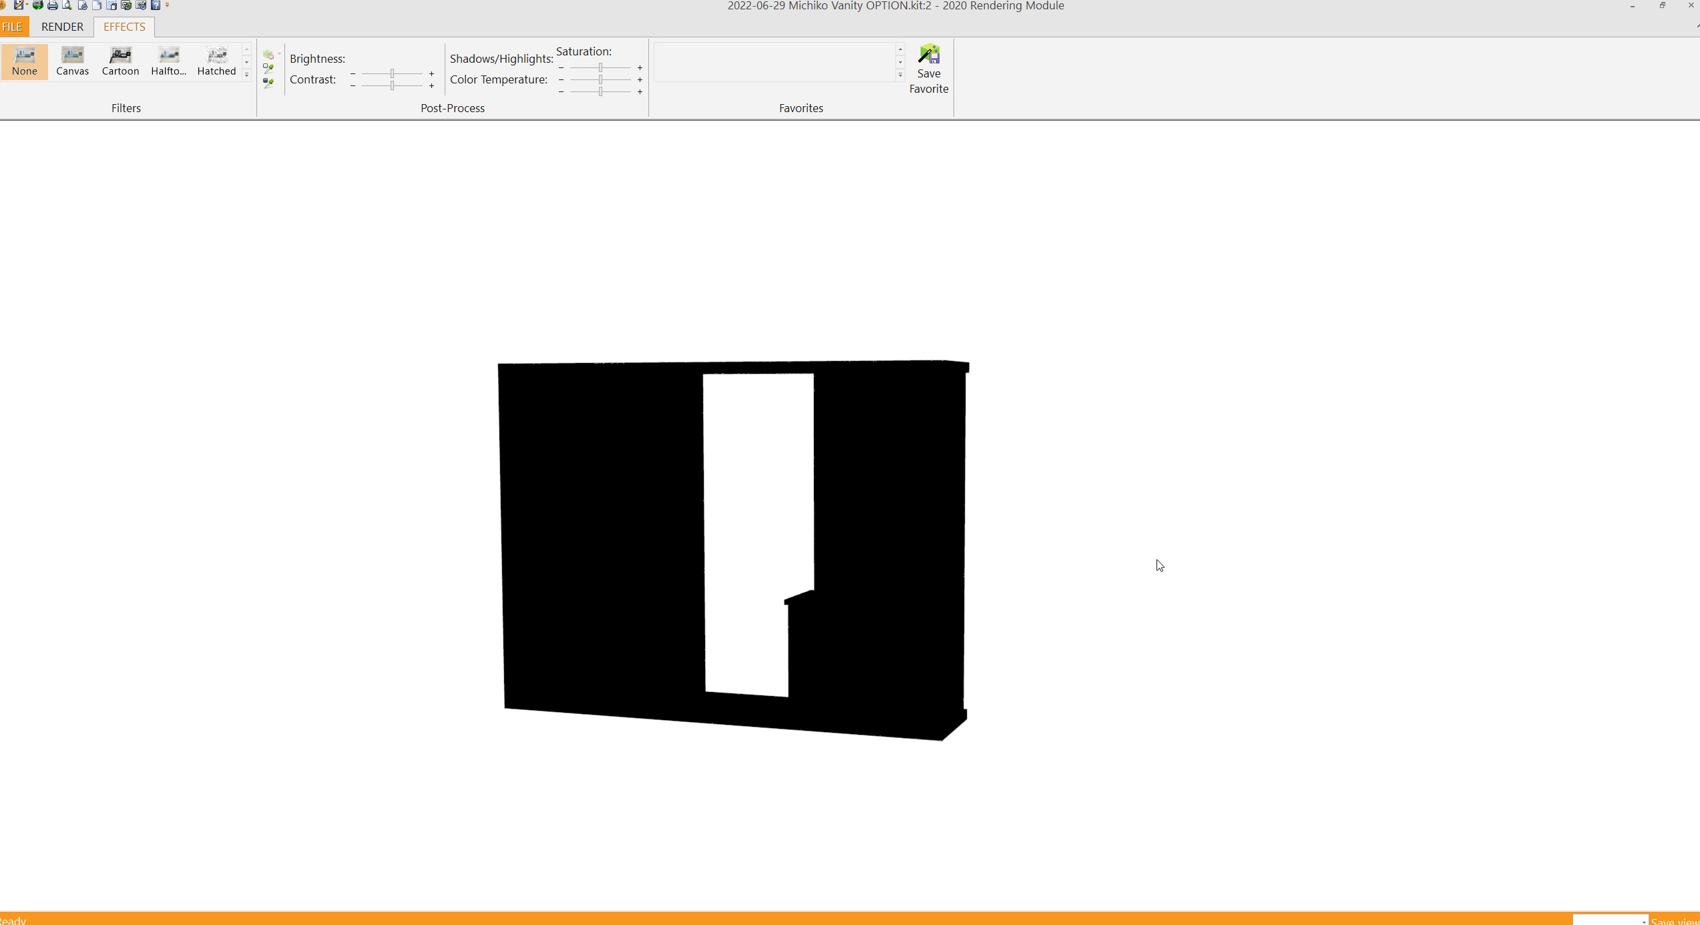The width and height of the screenshot is (1700, 925).
Task: Click the plus button beside the Contrast slider
Action: 432,86
